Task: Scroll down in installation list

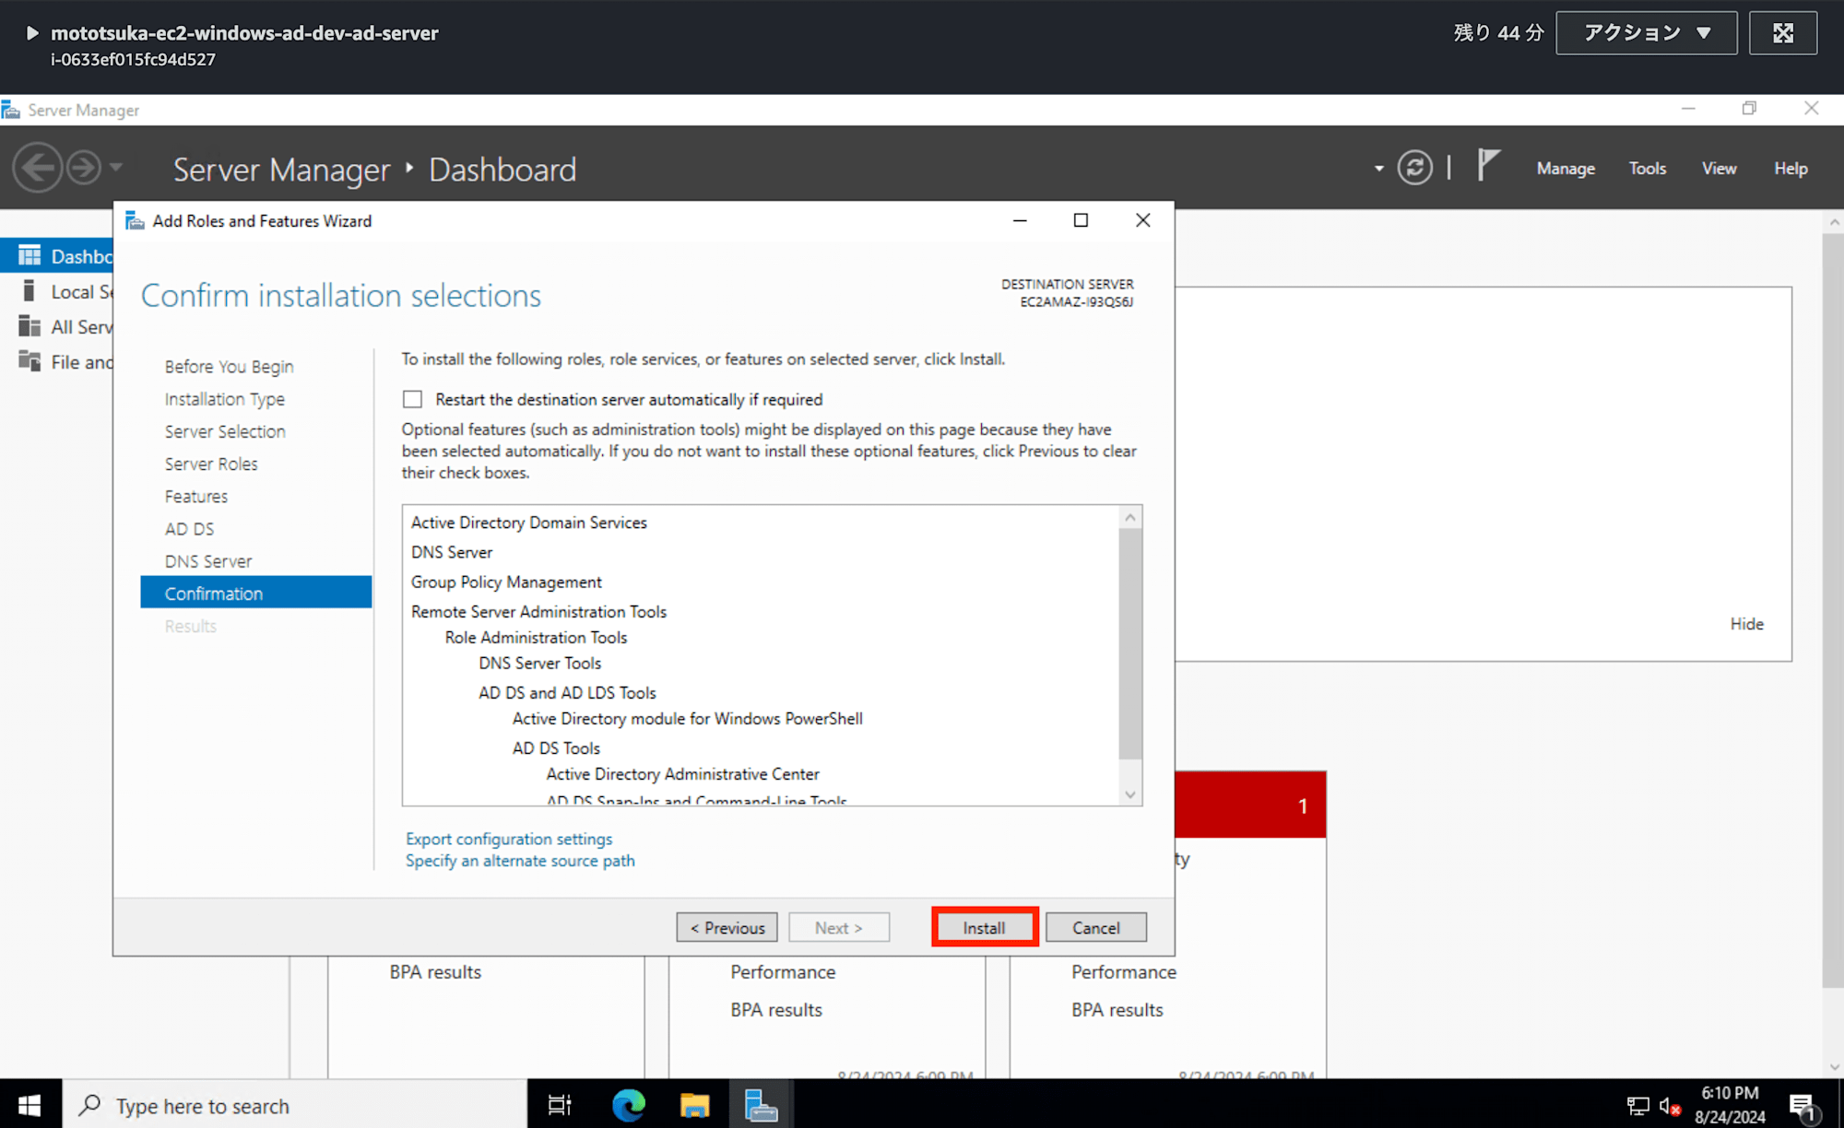Action: point(1129,795)
